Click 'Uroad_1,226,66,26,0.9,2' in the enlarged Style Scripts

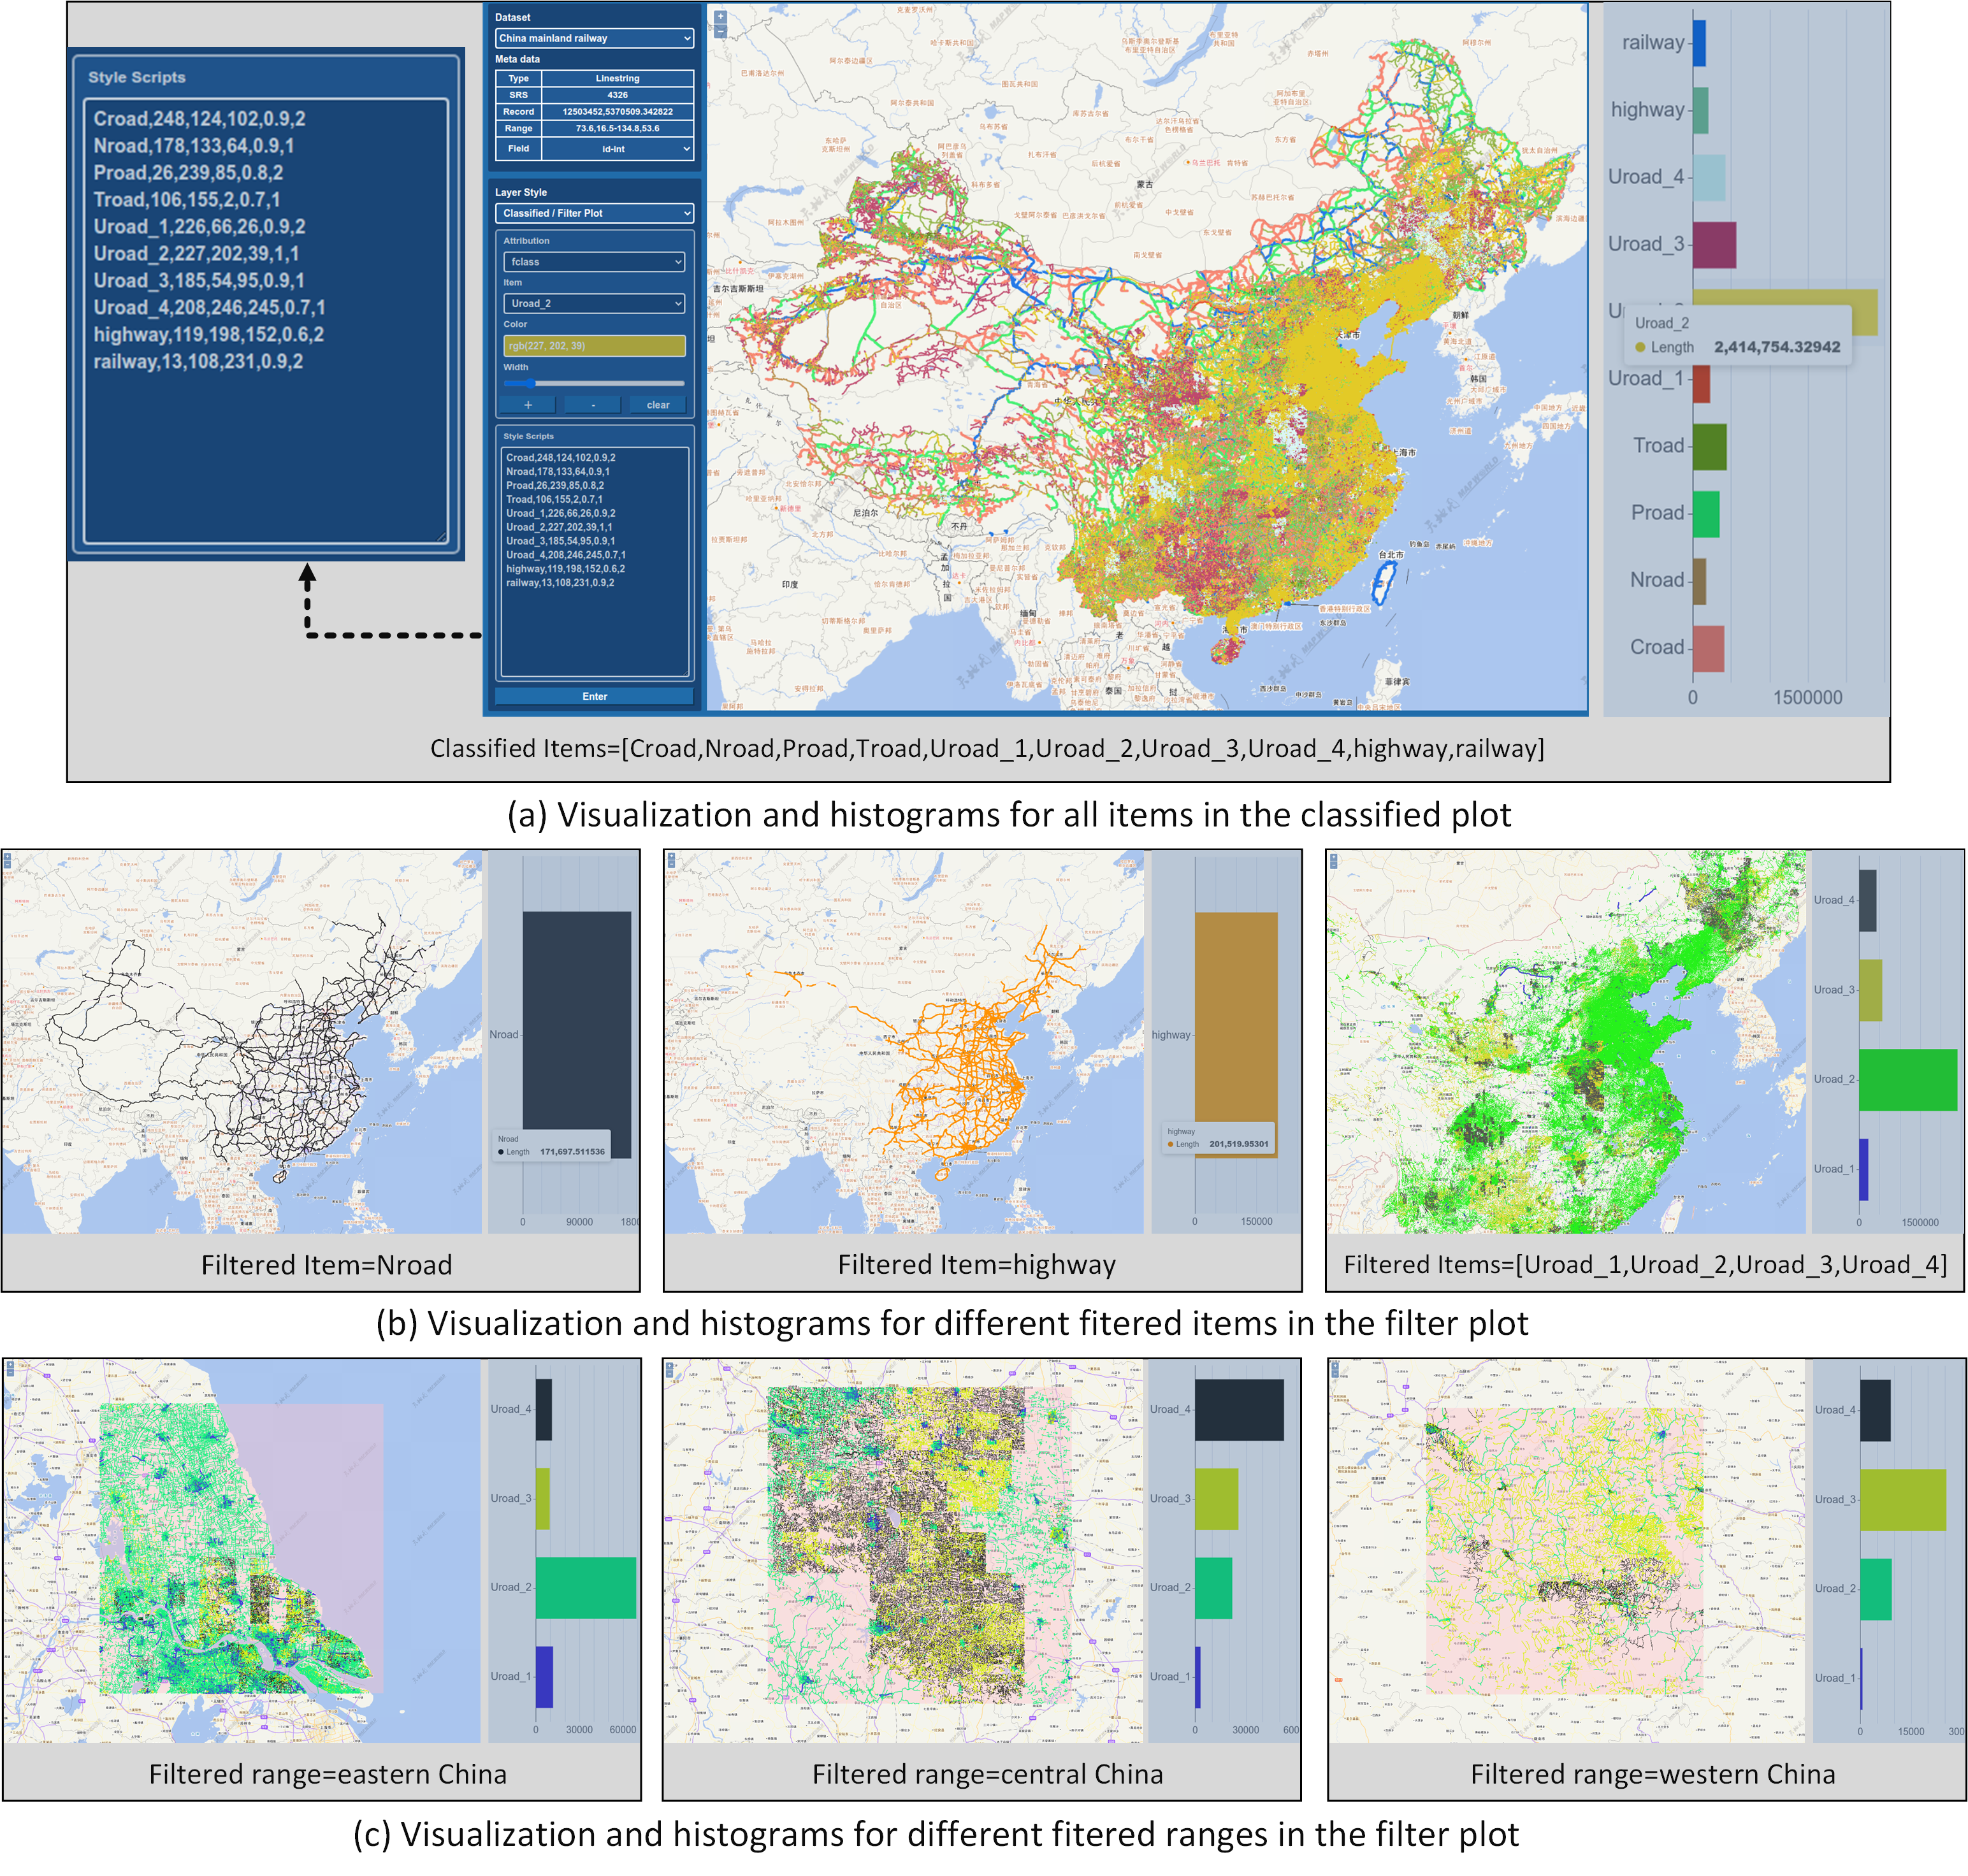200,227
